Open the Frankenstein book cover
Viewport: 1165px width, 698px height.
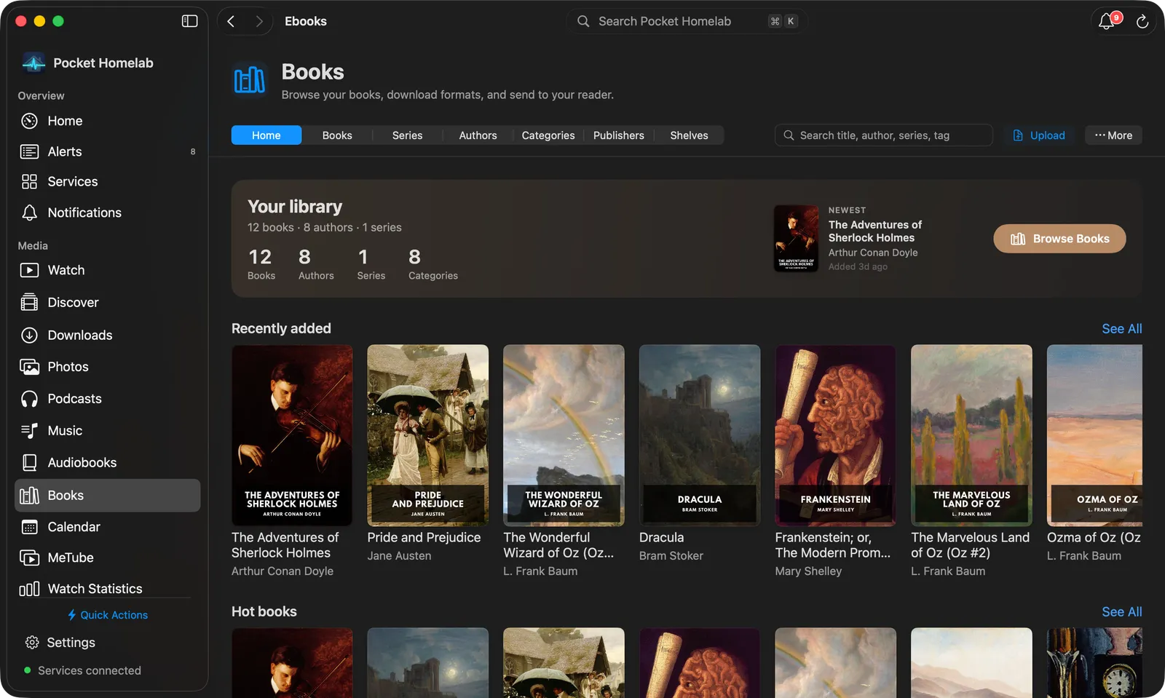[x=836, y=435]
